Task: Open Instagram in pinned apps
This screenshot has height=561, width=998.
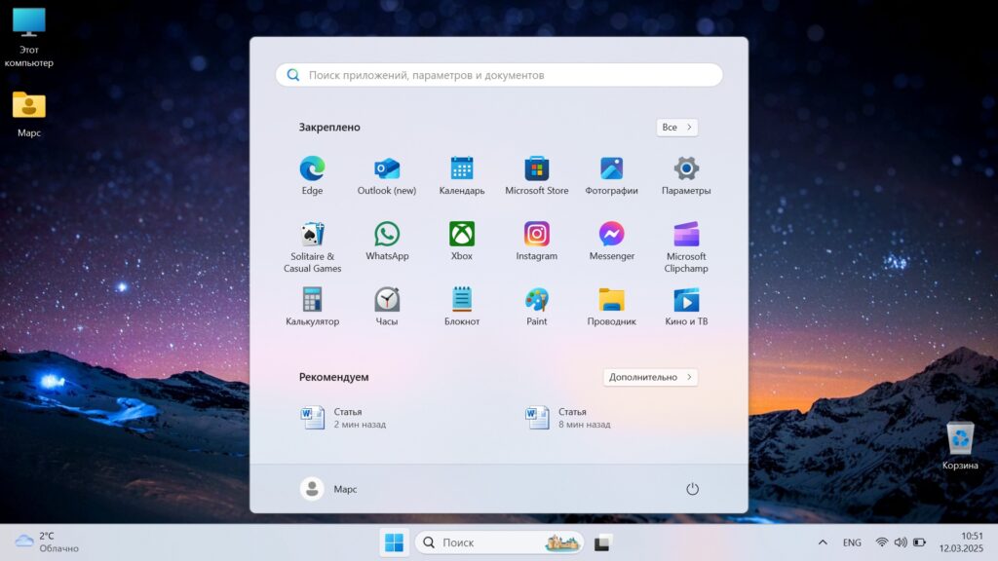Action: click(x=537, y=242)
